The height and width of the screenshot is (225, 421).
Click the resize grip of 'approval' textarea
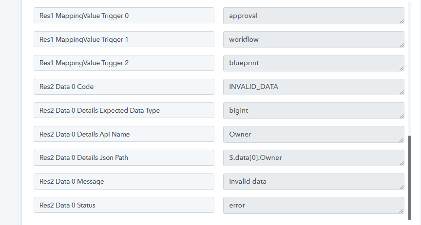click(x=402, y=21)
